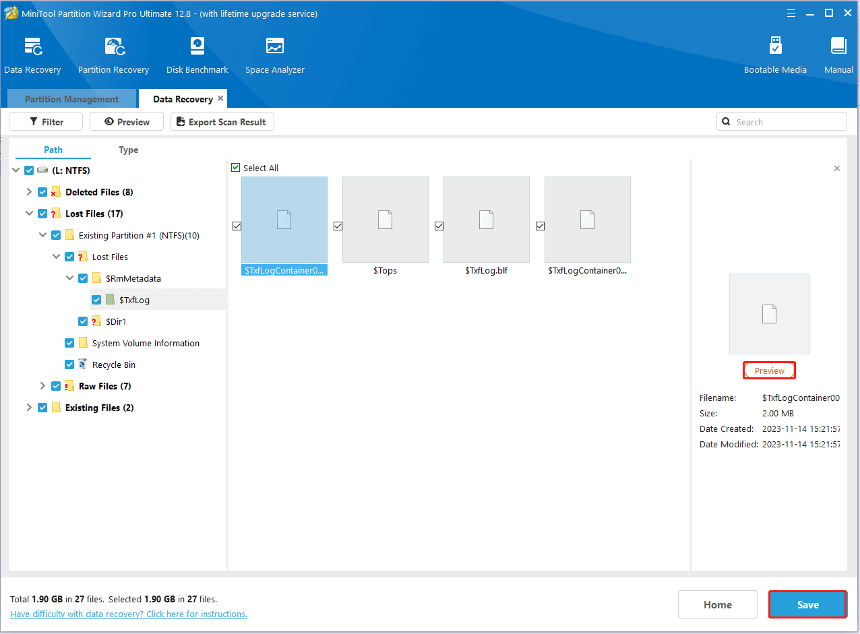860x634 pixels.
Task: Click the toolbar Preview button
Action: coord(127,122)
